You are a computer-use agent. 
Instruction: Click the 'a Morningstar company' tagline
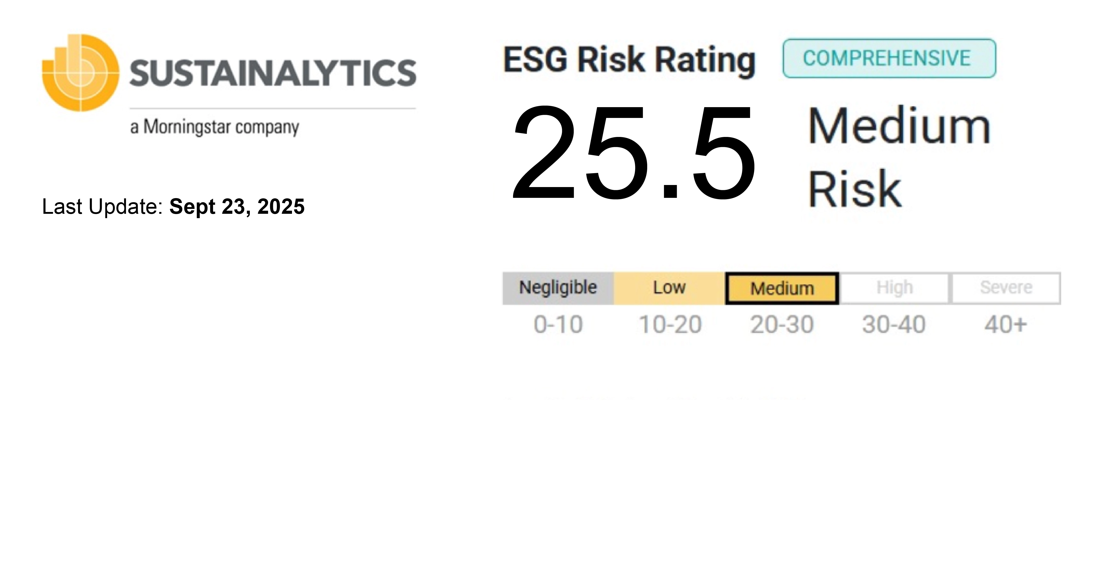click(x=215, y=127)
